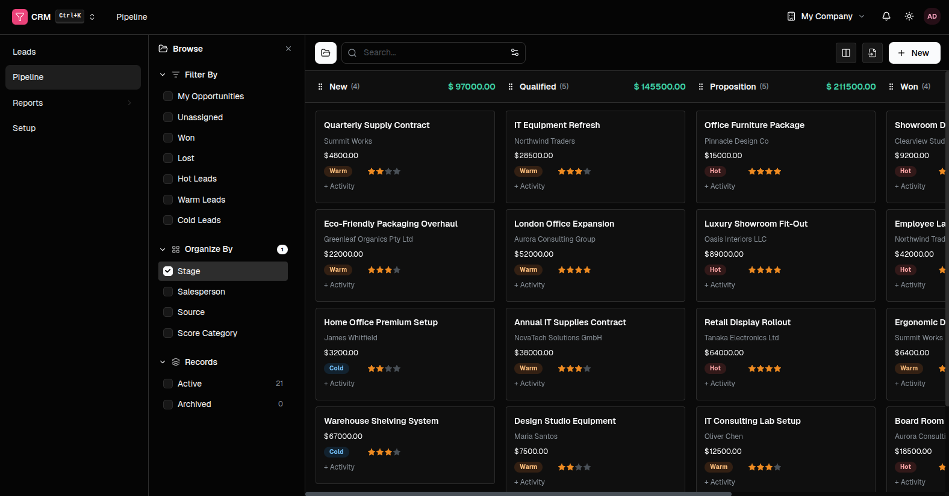
Task: Collapse the Filter By section
Action: coord(163,75)
